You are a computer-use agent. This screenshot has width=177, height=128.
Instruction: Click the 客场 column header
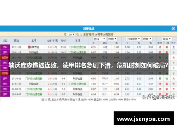pos(78,41)
